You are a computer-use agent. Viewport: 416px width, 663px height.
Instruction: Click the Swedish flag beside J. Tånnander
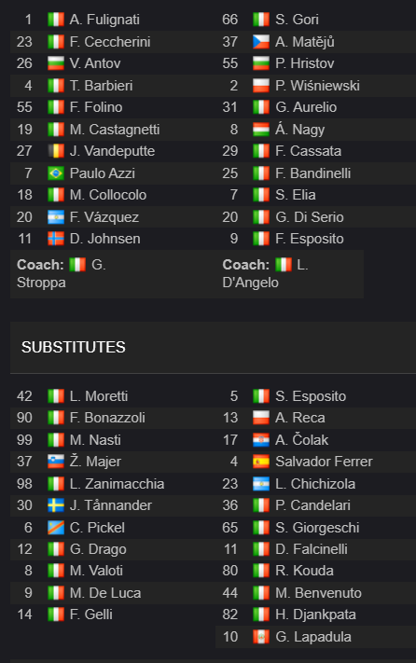pyautogui.click(x=56, y=504)
